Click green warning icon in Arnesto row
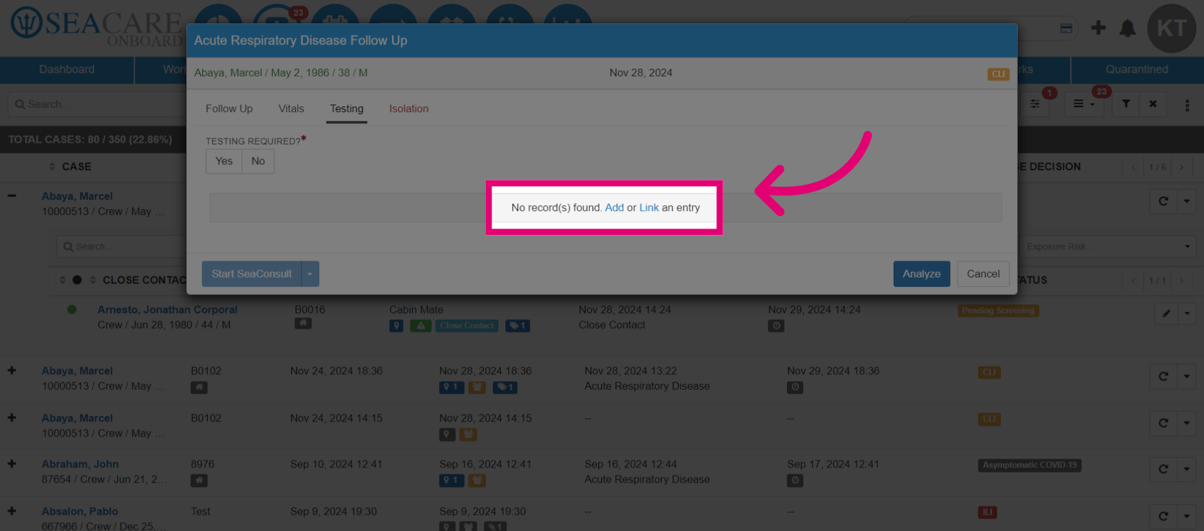1204x531 pixels. point(421,326)
